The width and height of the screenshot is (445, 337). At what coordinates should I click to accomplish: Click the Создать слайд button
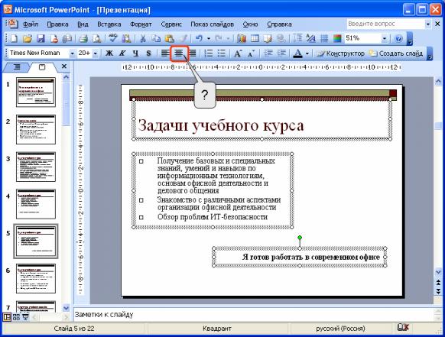tap(396, 53)
